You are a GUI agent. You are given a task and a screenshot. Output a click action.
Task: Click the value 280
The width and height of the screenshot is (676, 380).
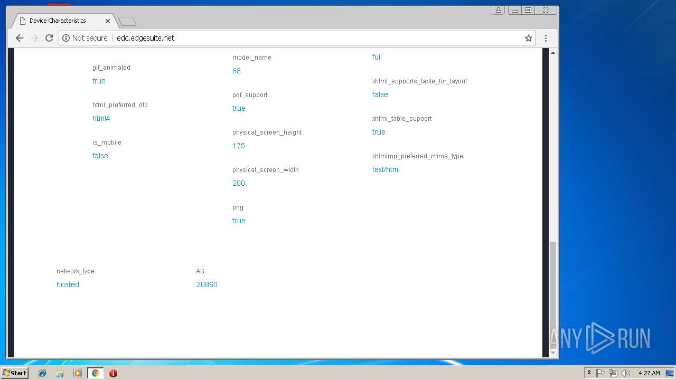click(239, 183)
